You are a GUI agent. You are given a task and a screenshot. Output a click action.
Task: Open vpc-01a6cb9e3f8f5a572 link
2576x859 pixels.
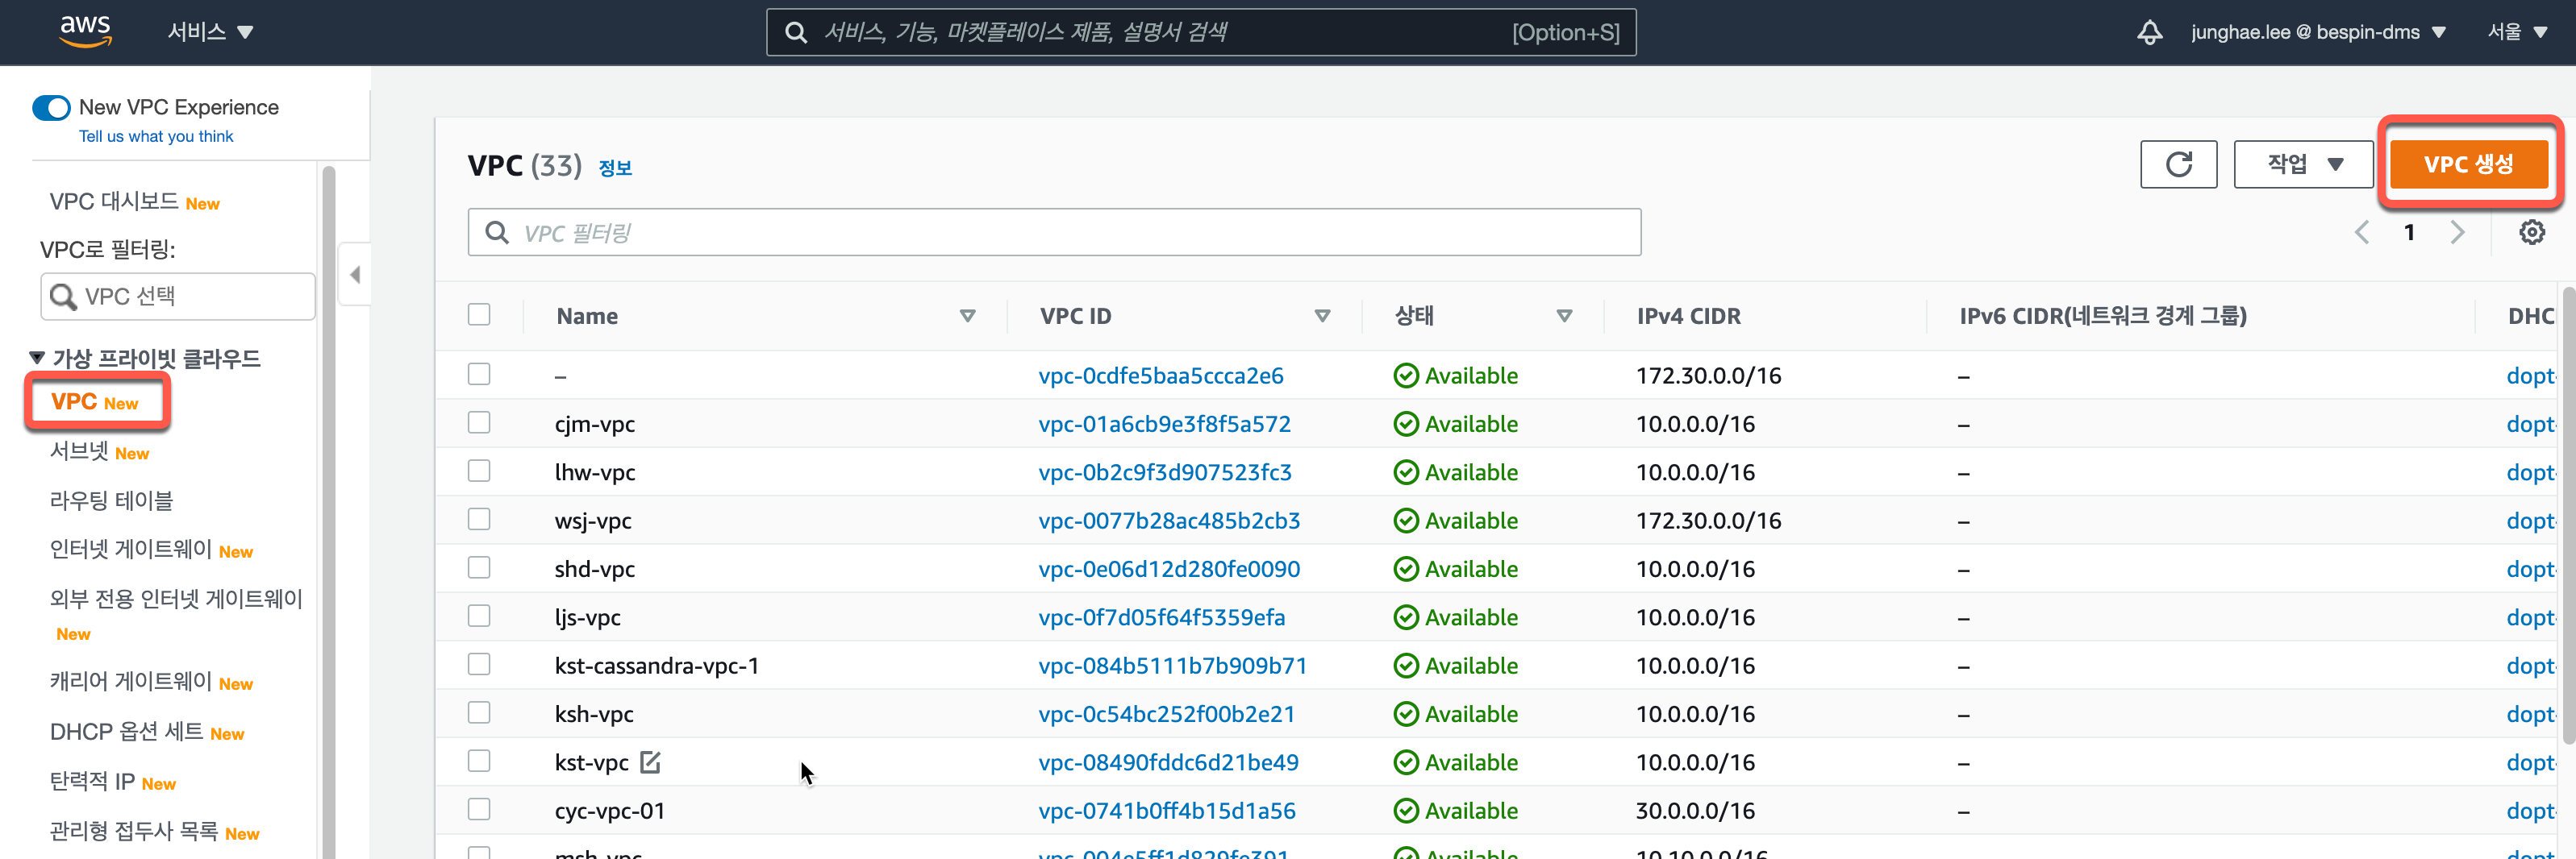point(1164,425)
